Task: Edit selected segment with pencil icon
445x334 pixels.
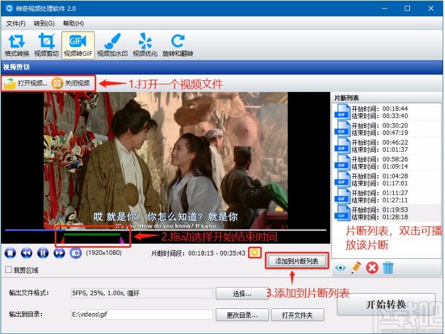Action: pos(356,268)
